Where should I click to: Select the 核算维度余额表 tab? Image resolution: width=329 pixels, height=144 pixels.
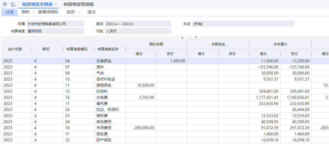click(x=37, y=4)
